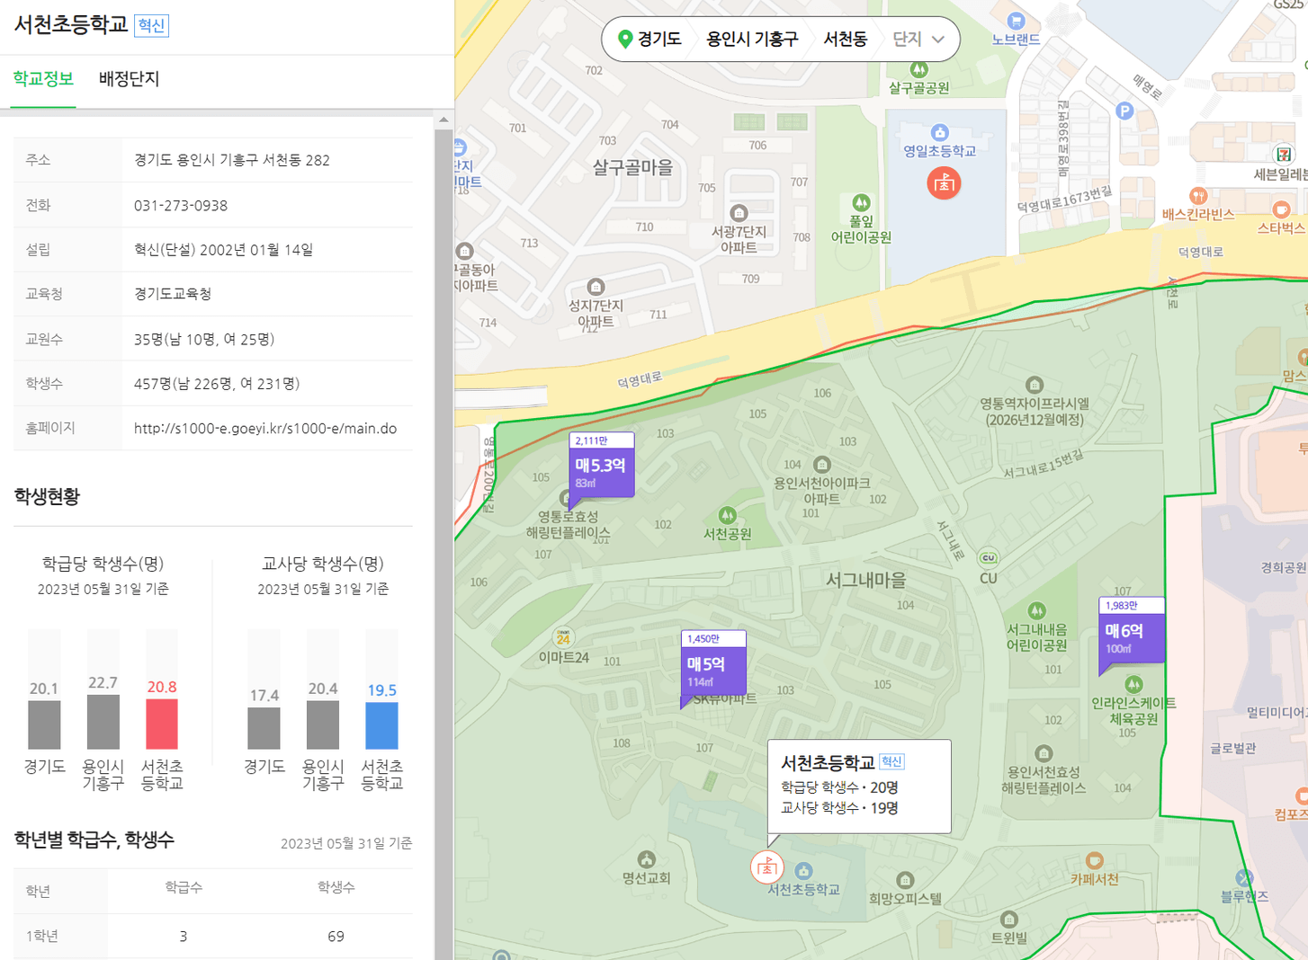Click the 명선교회 church icon
1308x960 pixels.
point(646,859)
